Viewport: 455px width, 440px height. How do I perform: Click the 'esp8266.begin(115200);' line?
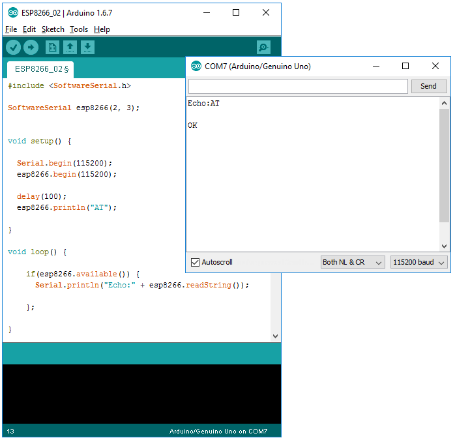point(66,174)
